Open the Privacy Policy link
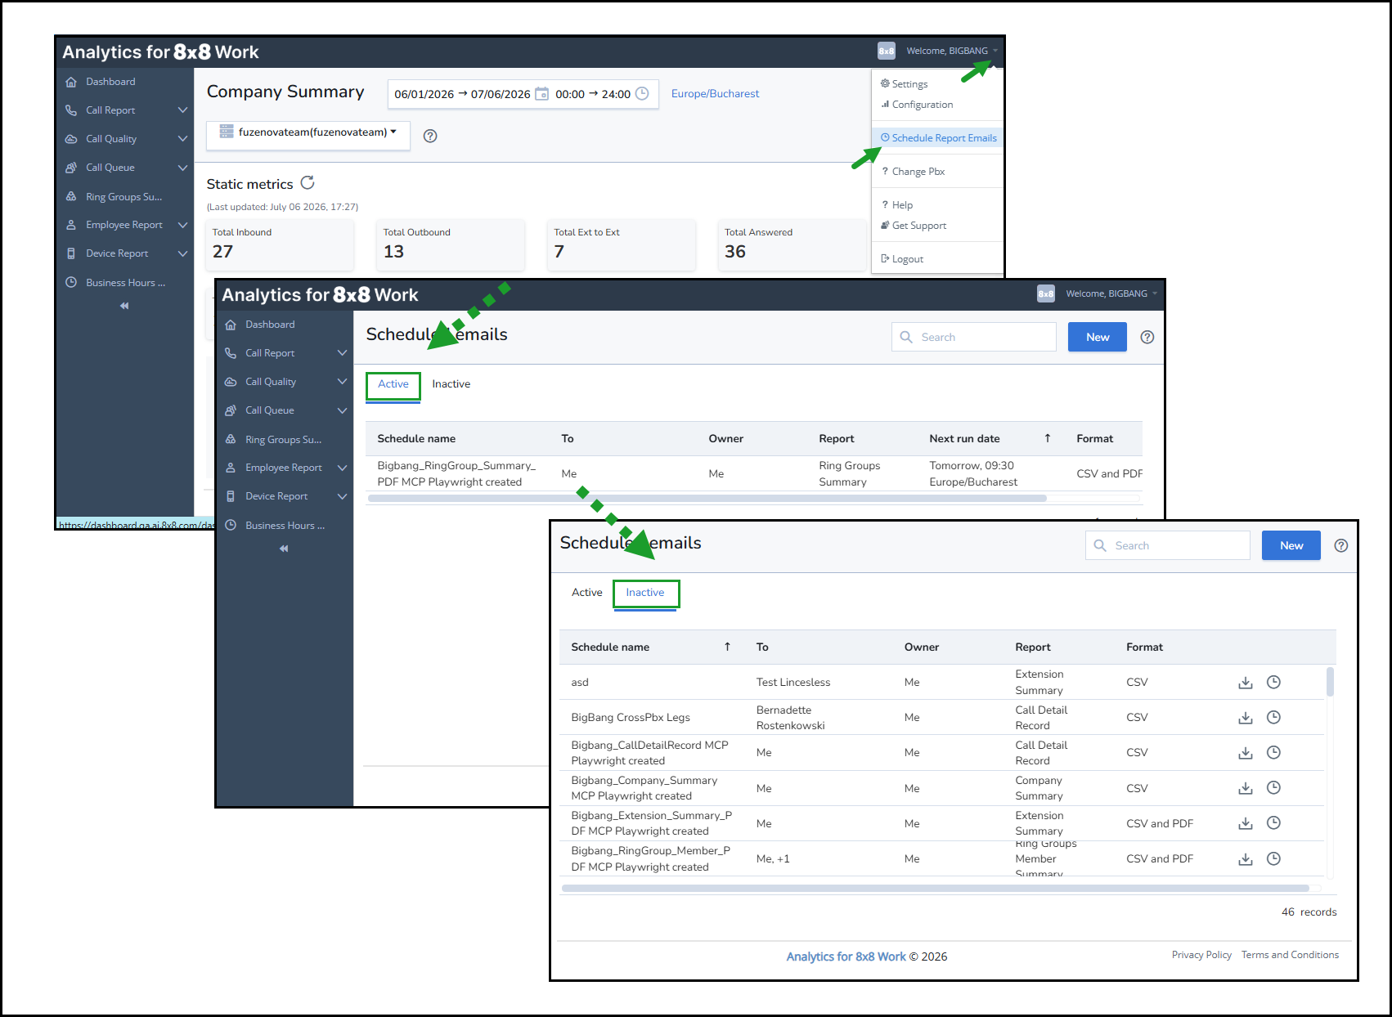Screen dimensions: 1392x1017 click(1201, 955)
